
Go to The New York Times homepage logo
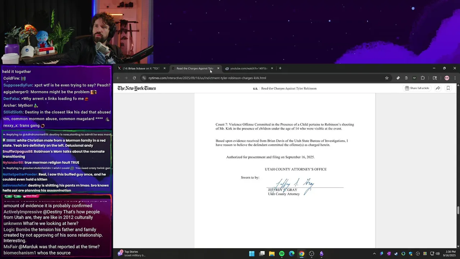137,88
